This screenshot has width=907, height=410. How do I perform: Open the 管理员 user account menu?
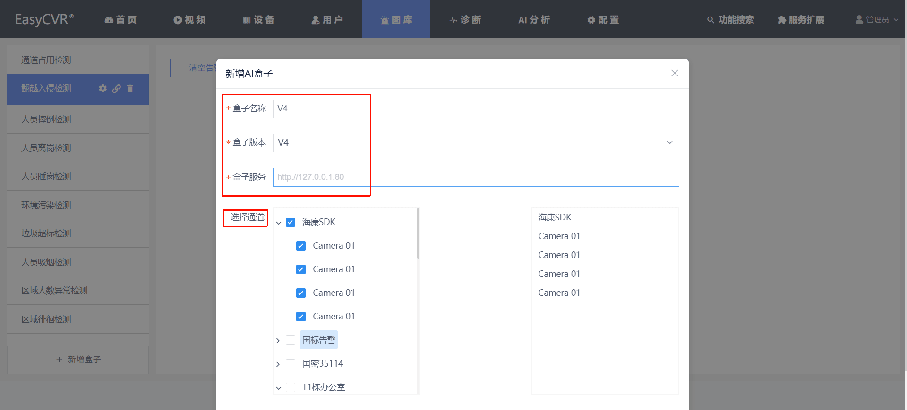[877, 20]
